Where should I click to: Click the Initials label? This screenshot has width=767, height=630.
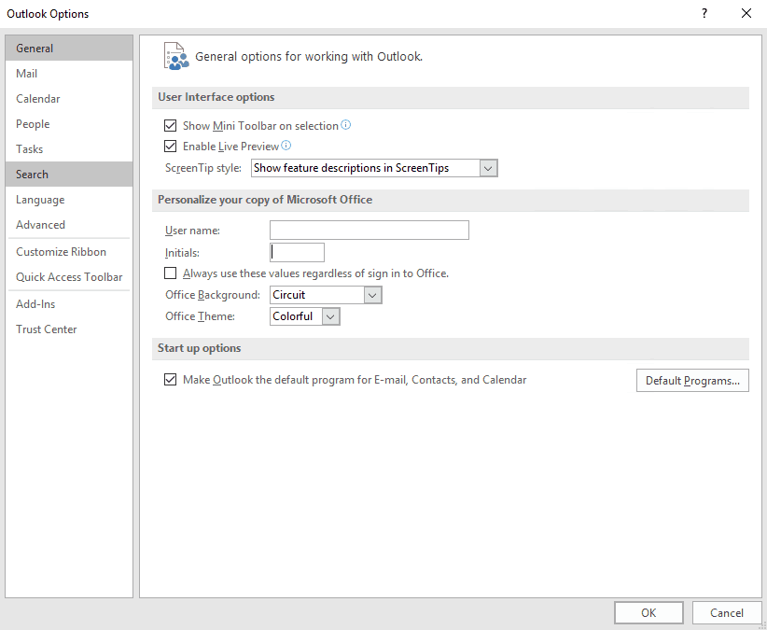pos(182,253)
